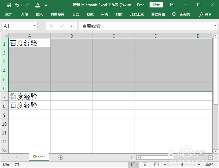
Task: Customize the Quick Access Toolbar dropdown
Action: [46, 5]
